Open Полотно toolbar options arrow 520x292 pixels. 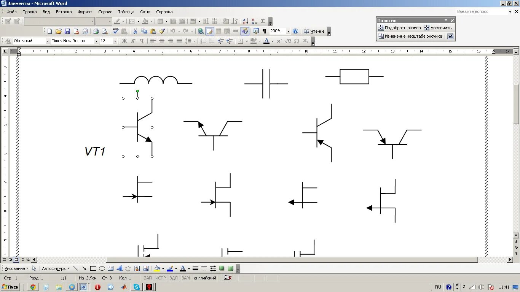(x=446, y=21)
